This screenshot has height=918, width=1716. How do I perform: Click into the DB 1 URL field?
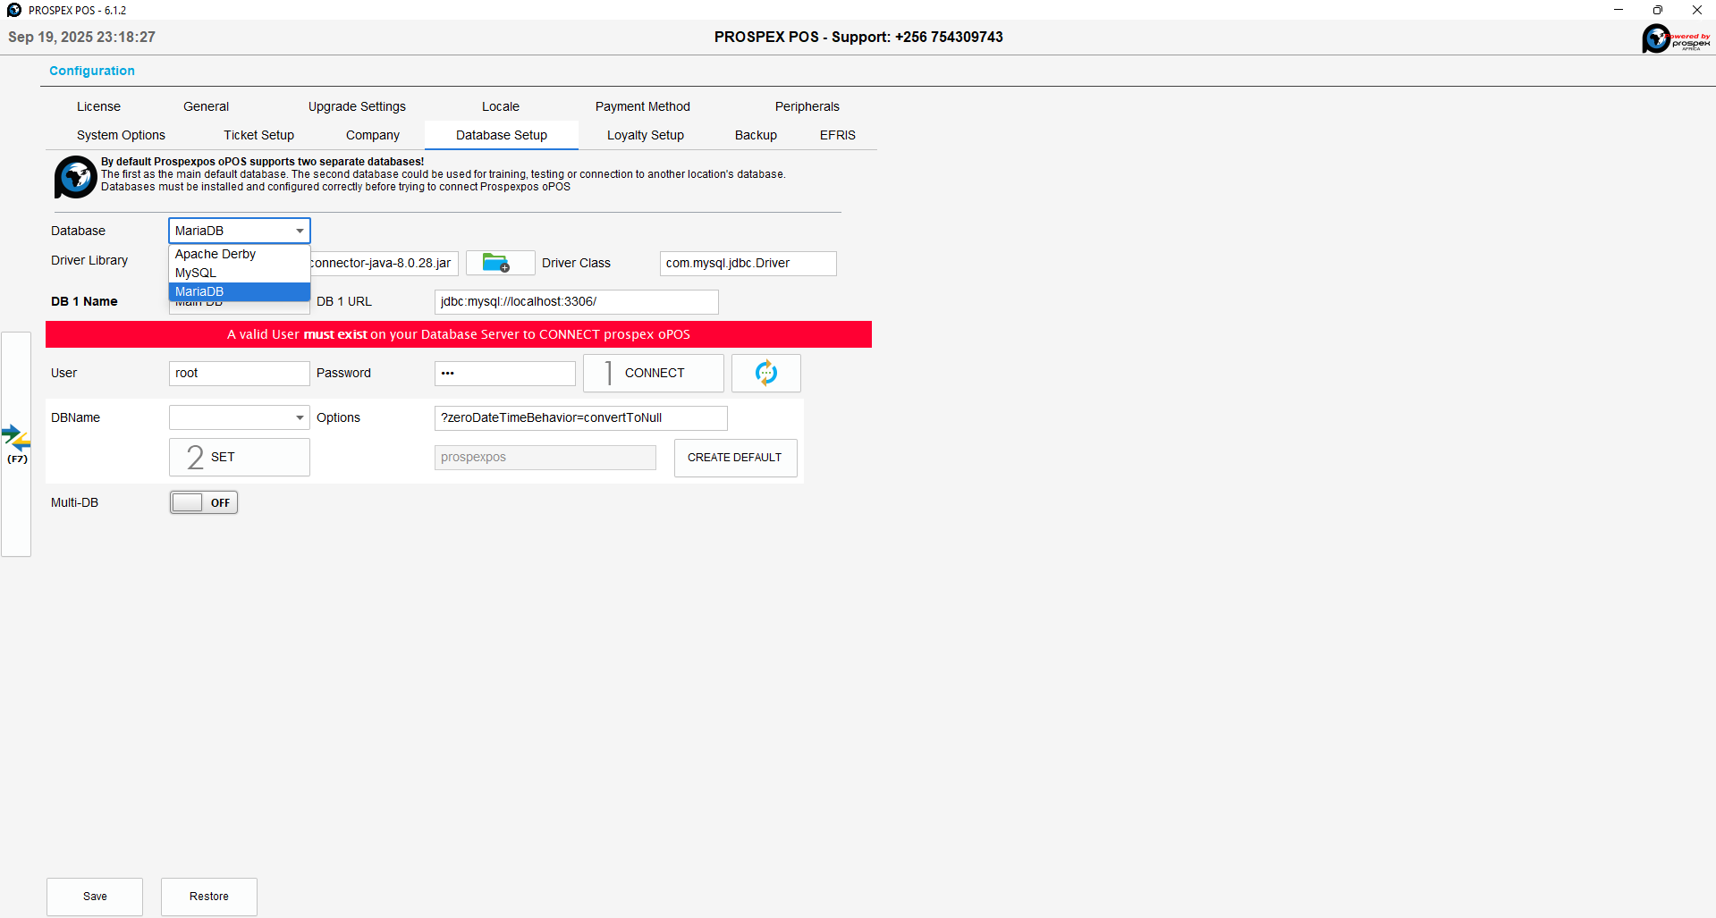(x=576, y=302)
